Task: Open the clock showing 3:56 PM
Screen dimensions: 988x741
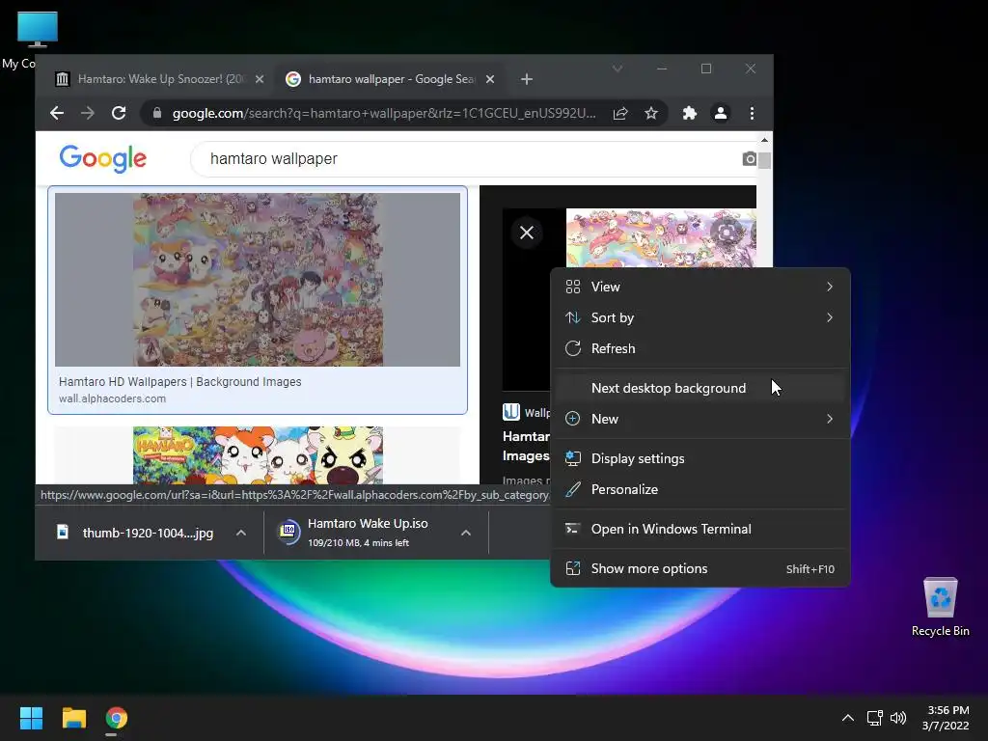Action: [946, 718]
